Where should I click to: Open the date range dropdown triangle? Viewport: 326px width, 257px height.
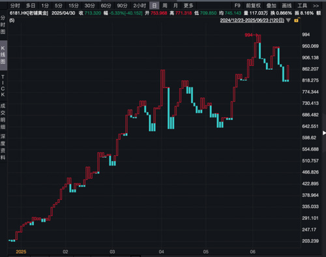[288, 20]
